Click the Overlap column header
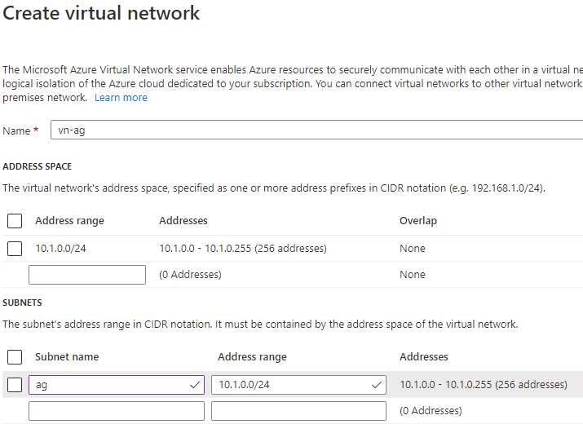583x433 pixels. coord(418,221)
